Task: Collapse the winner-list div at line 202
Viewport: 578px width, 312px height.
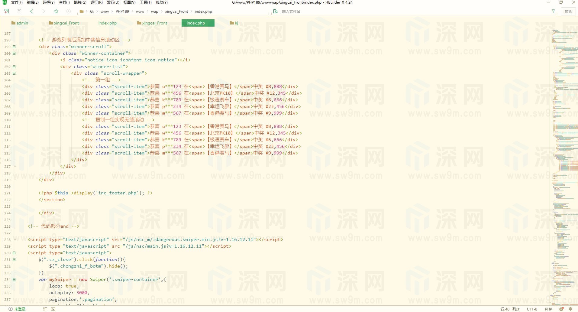Action: click(14, 67)
